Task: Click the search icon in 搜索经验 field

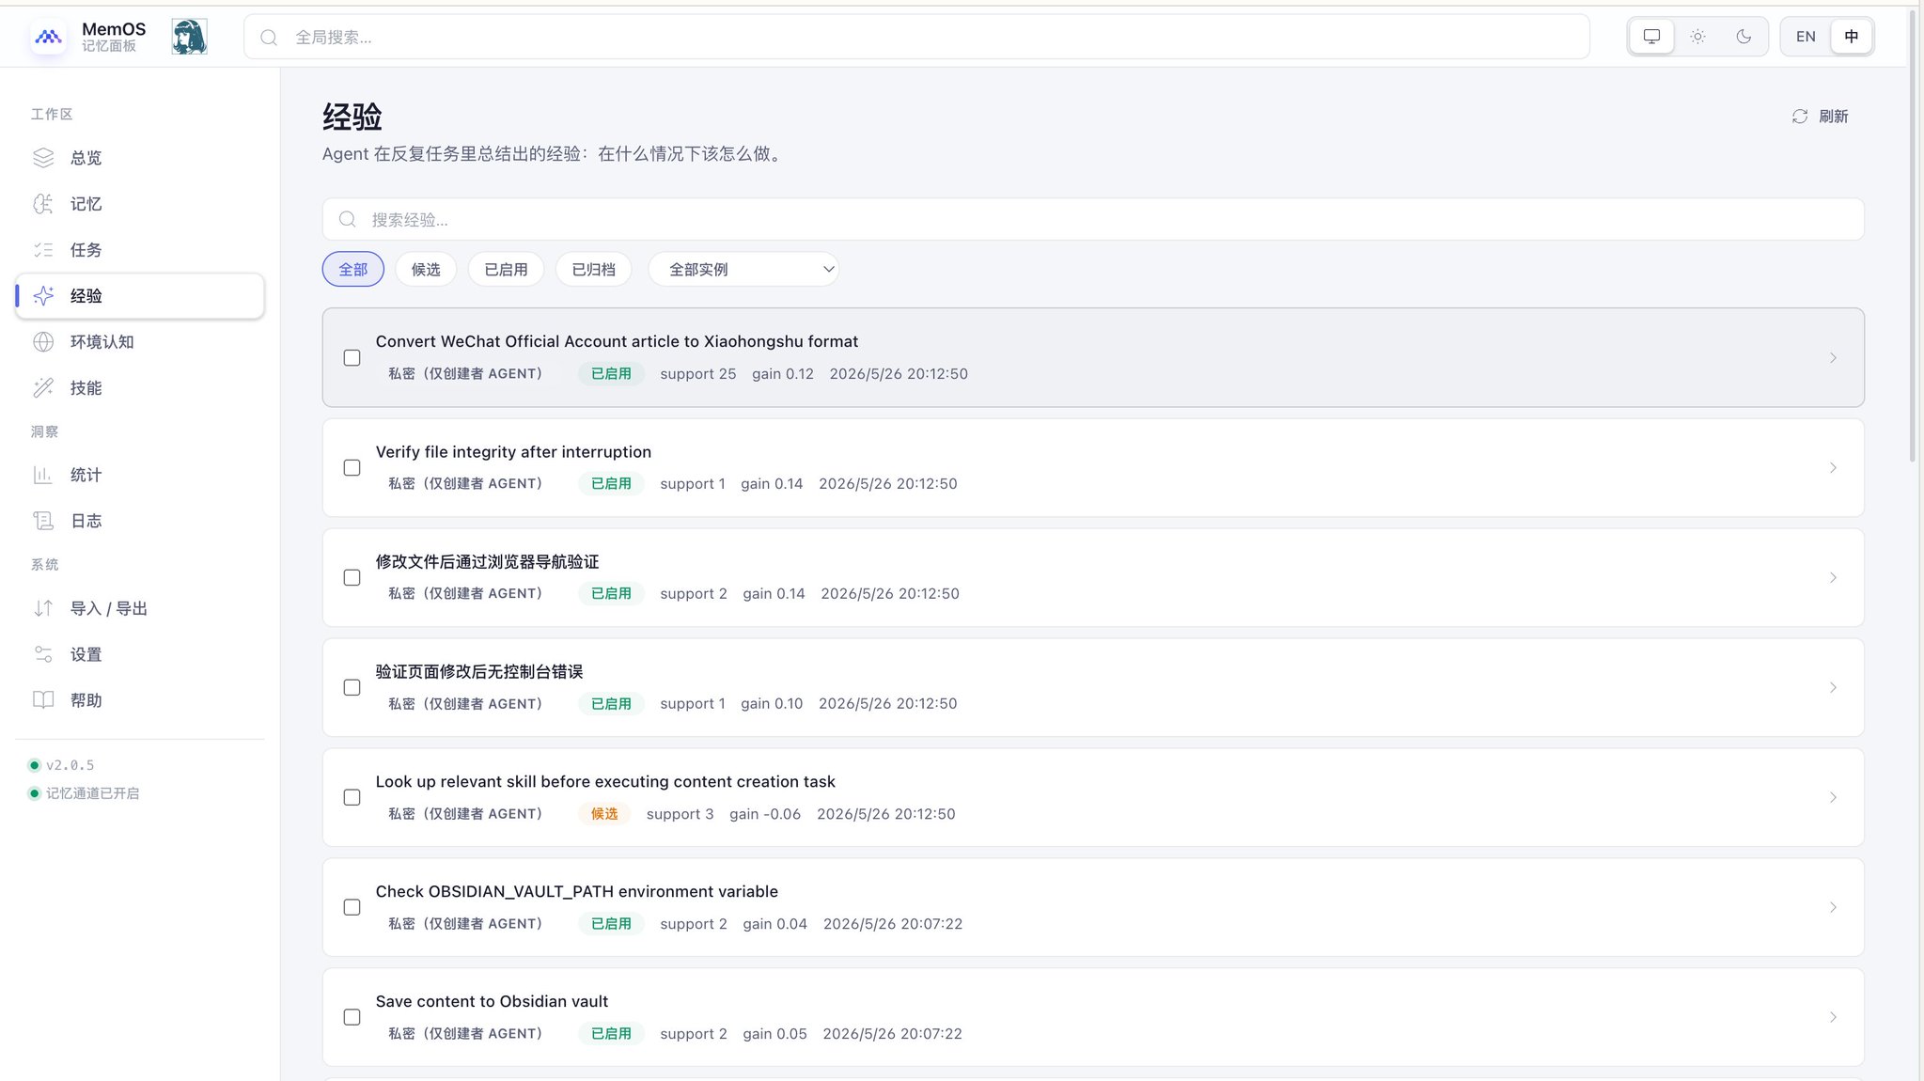Action: (x=348, y=219)
